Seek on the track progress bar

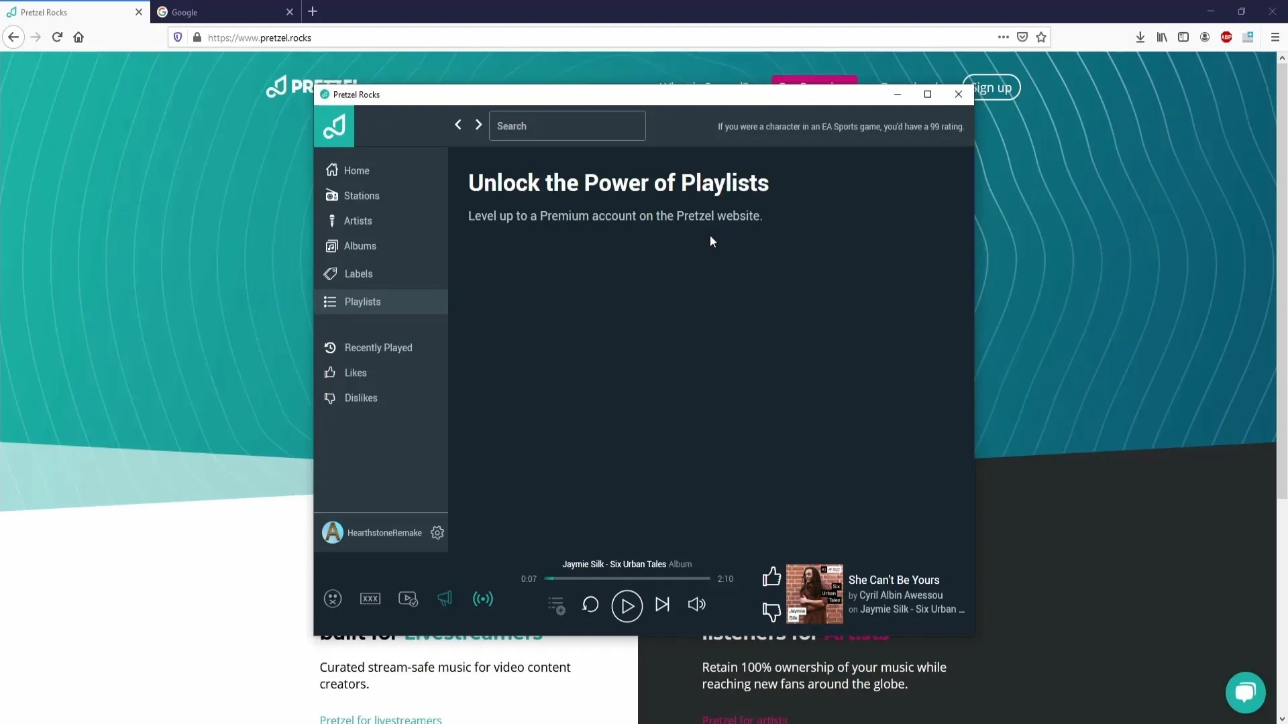point(627,579)
